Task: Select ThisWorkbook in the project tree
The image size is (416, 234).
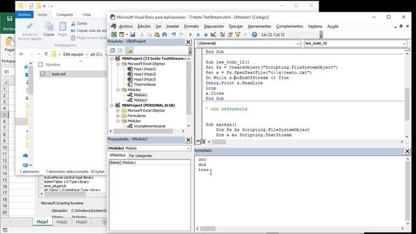Action: pyautogui.click(x=144, y=84)
